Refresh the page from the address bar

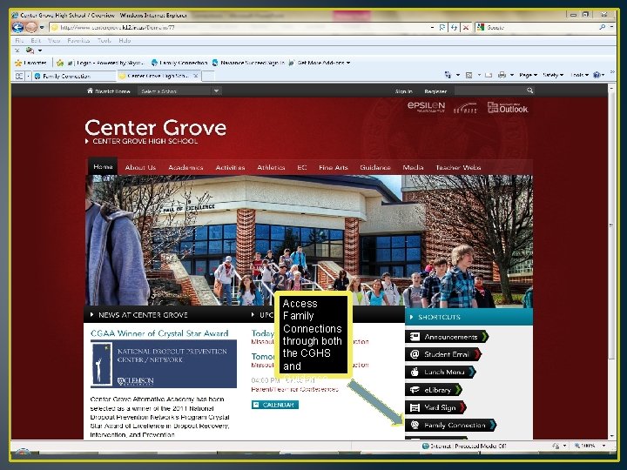[454, 27]
